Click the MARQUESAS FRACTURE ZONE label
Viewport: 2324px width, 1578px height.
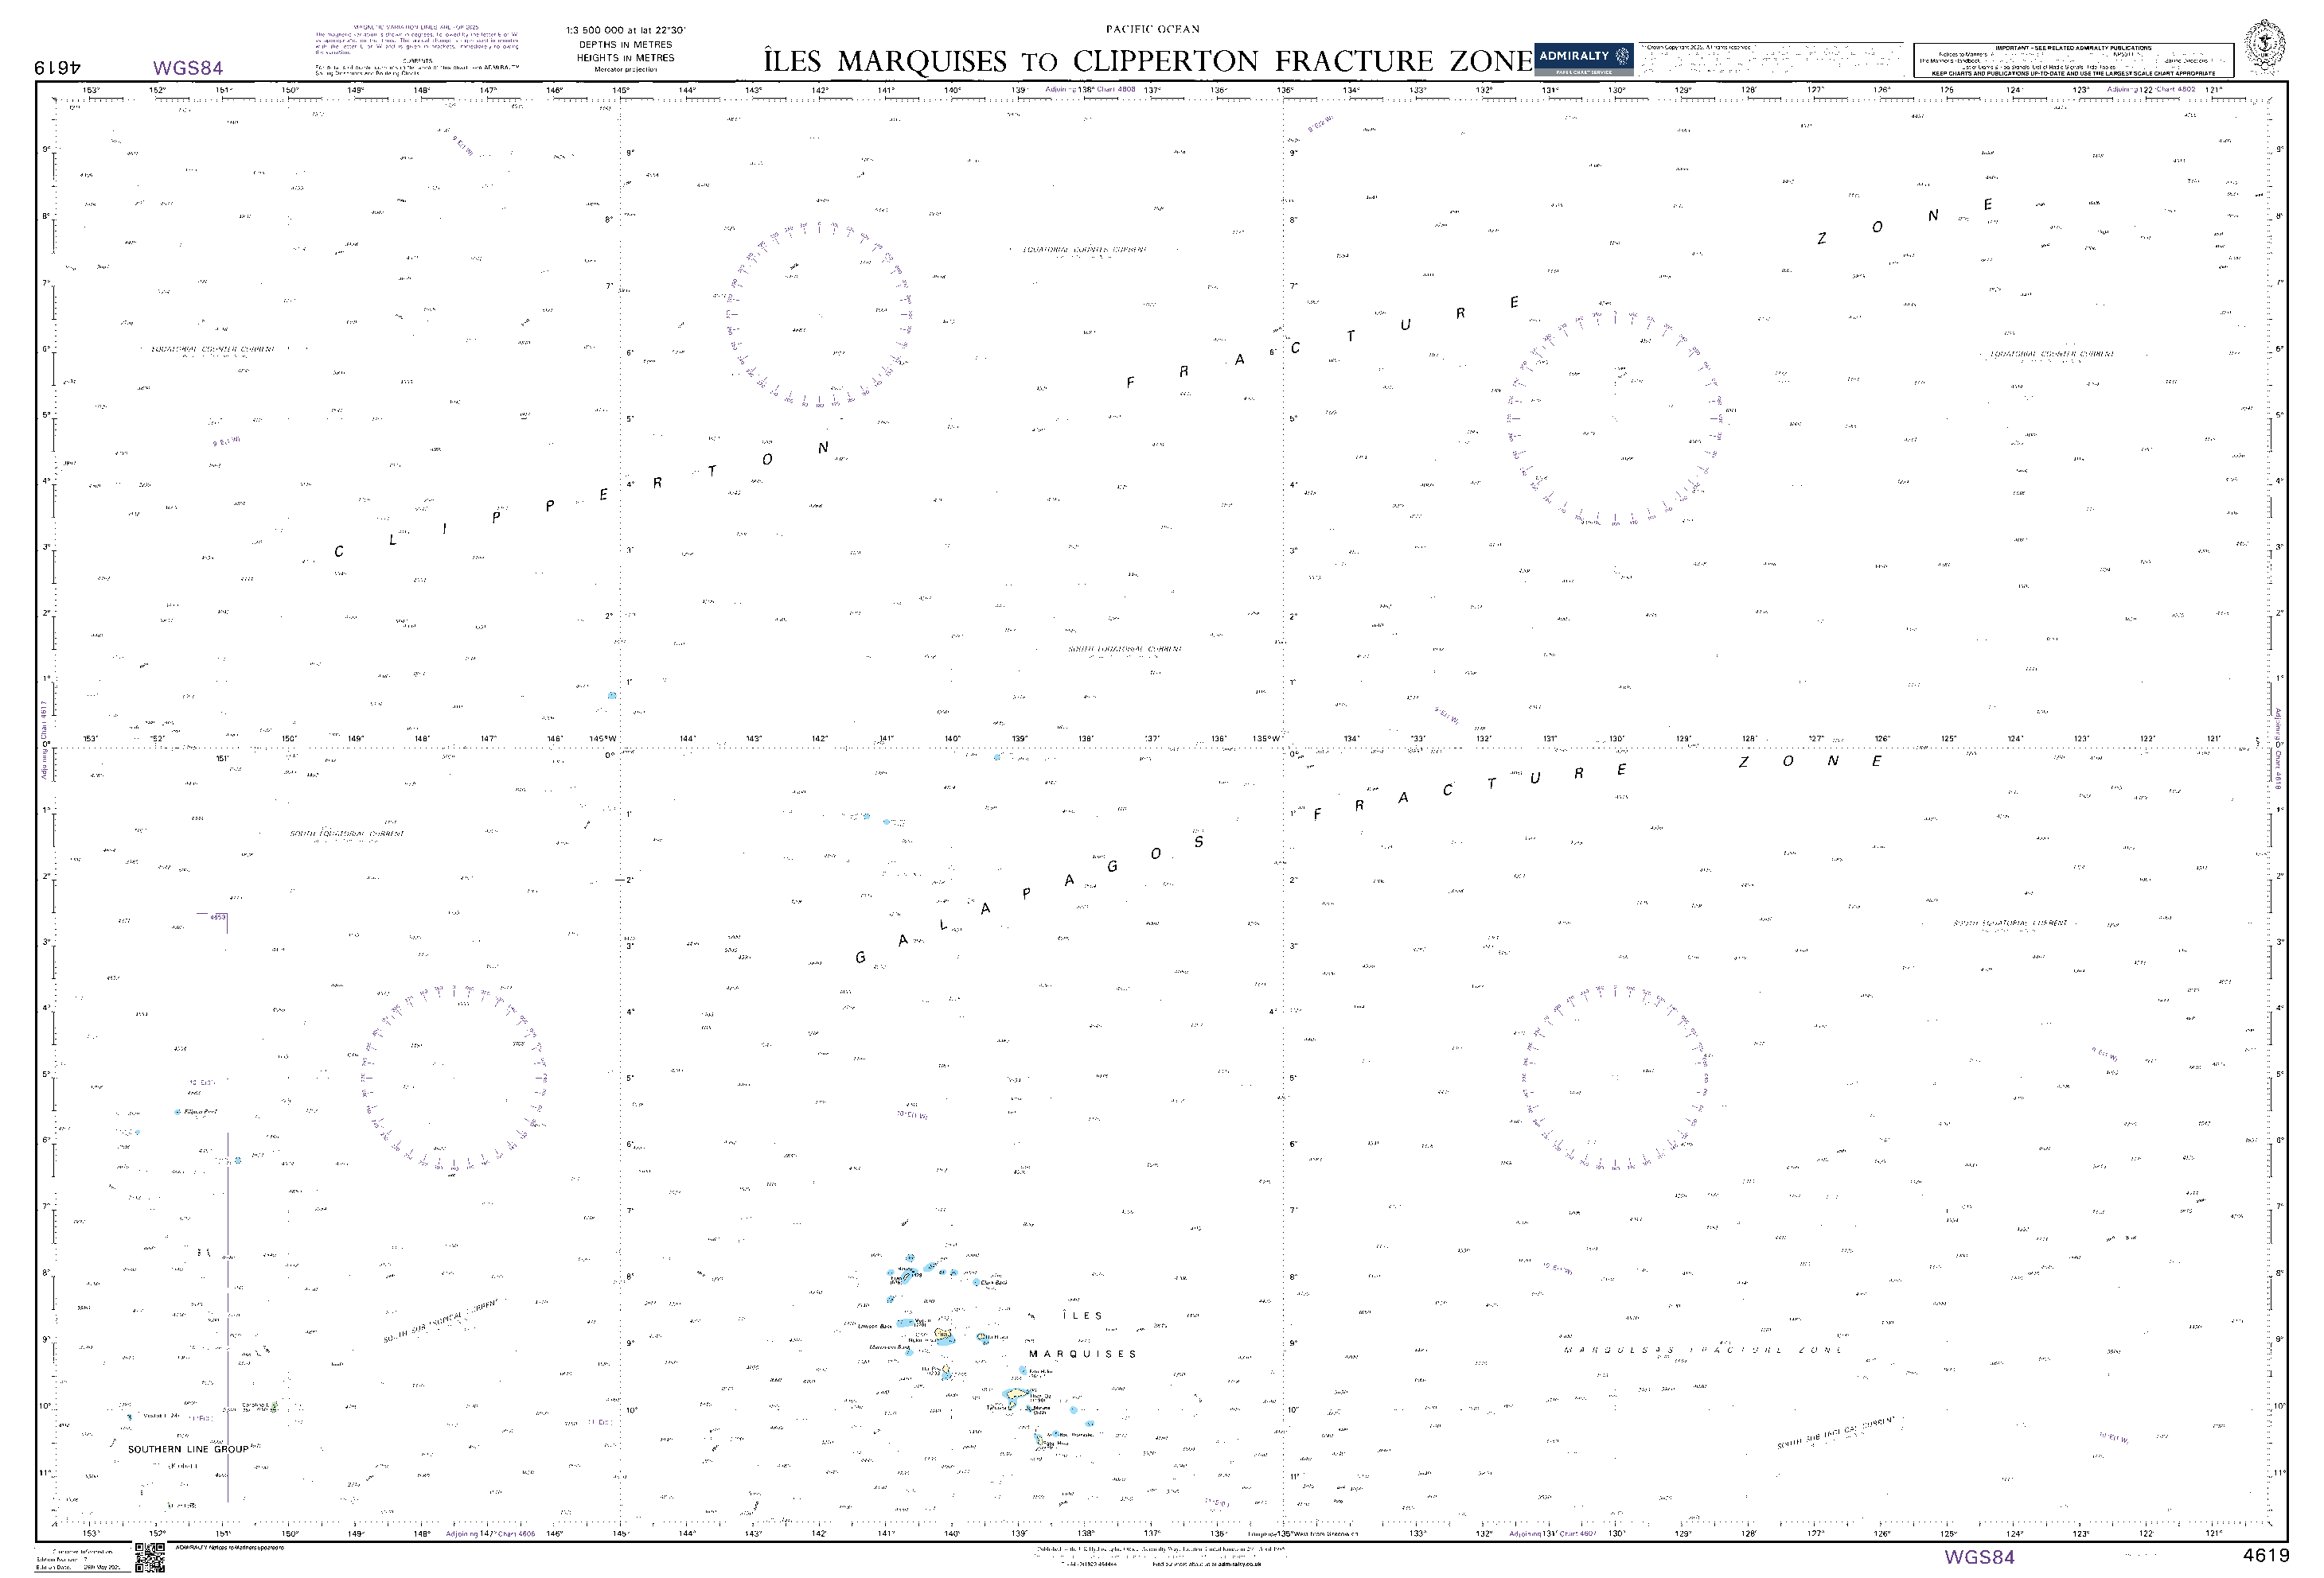[x=1703, y=1351]
